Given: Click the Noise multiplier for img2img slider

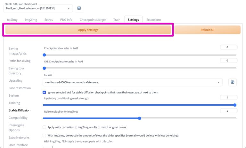Looking at the screenshot, I should click(139, 118).
